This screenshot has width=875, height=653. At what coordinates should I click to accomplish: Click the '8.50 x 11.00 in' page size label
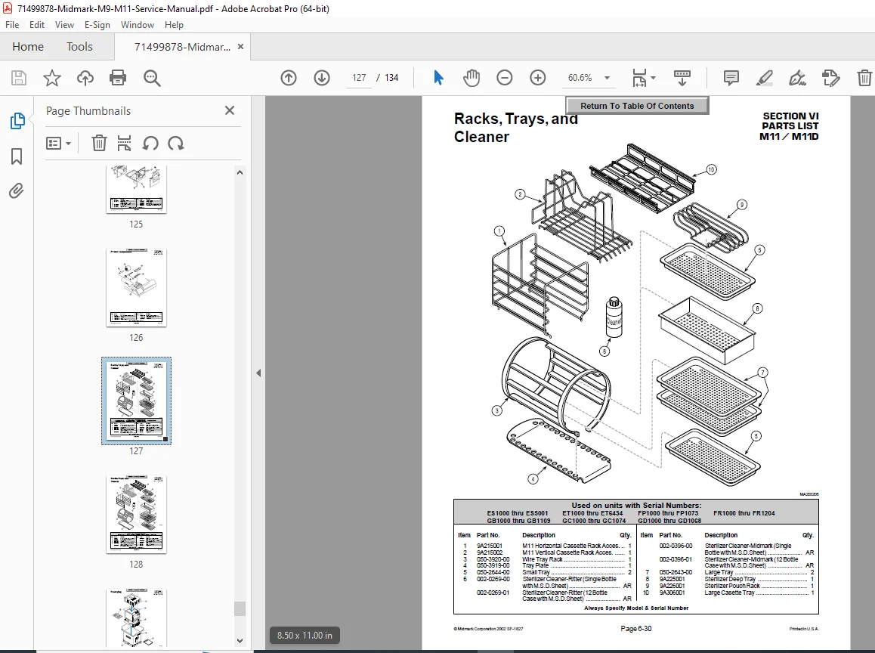tap(305, 635)
